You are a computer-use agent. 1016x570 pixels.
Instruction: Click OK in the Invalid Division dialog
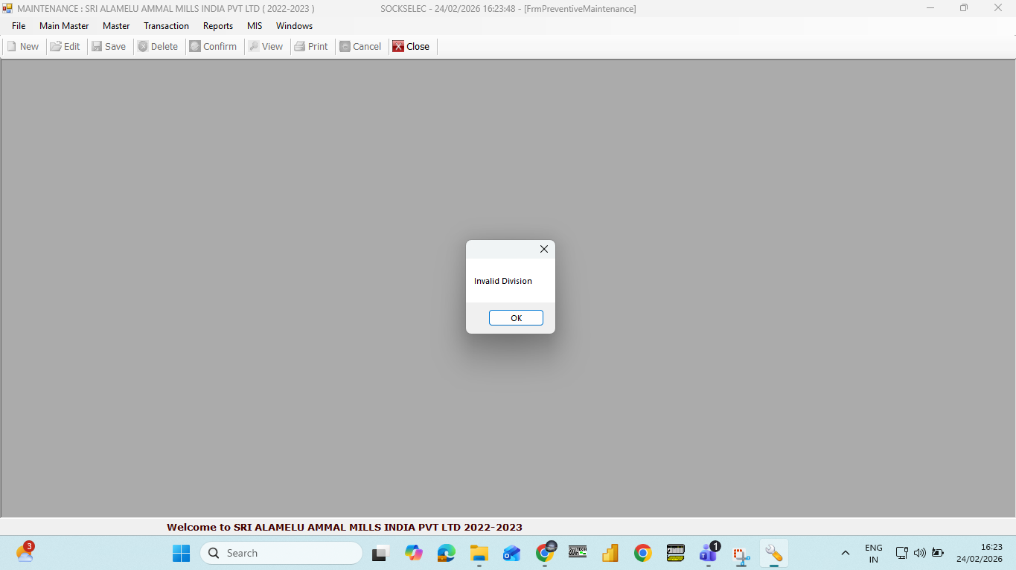click(516, 318)
